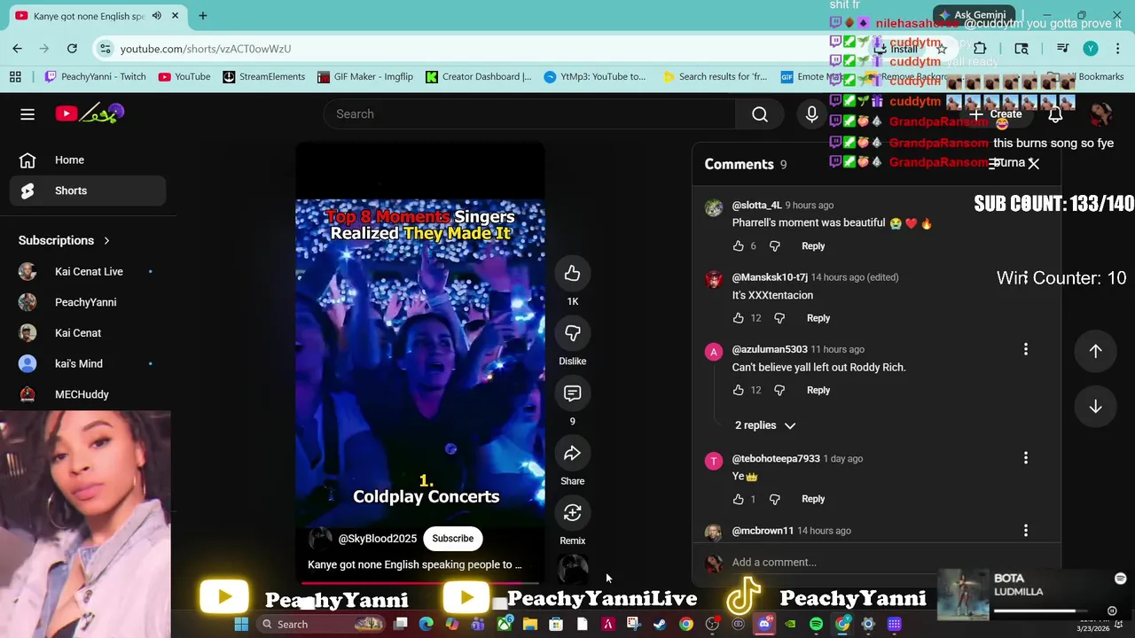The image size is (1135, 638).
Task: Mute tab audio via speaker icon
Action: point(157,16)
